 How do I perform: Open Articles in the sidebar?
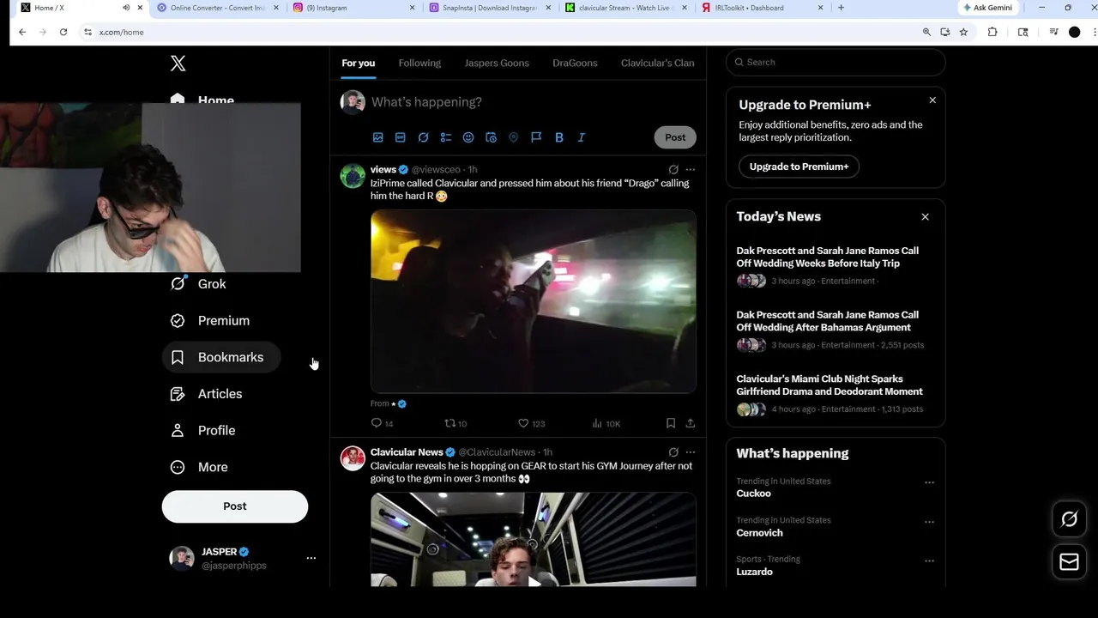coord(207,394)
